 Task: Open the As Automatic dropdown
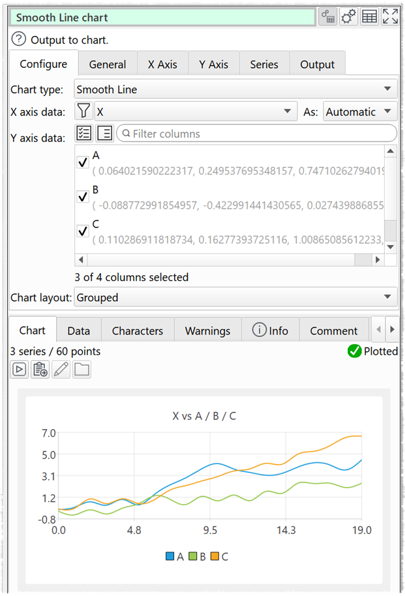[x=360, y=112]
